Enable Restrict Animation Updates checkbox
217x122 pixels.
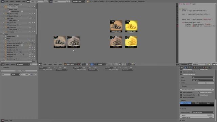click(x=181, y=72)
